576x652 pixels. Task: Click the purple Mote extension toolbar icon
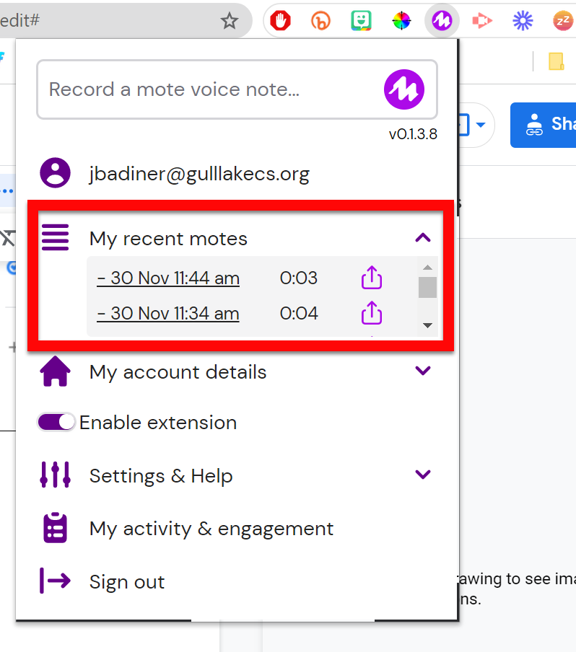coord(442,20)
